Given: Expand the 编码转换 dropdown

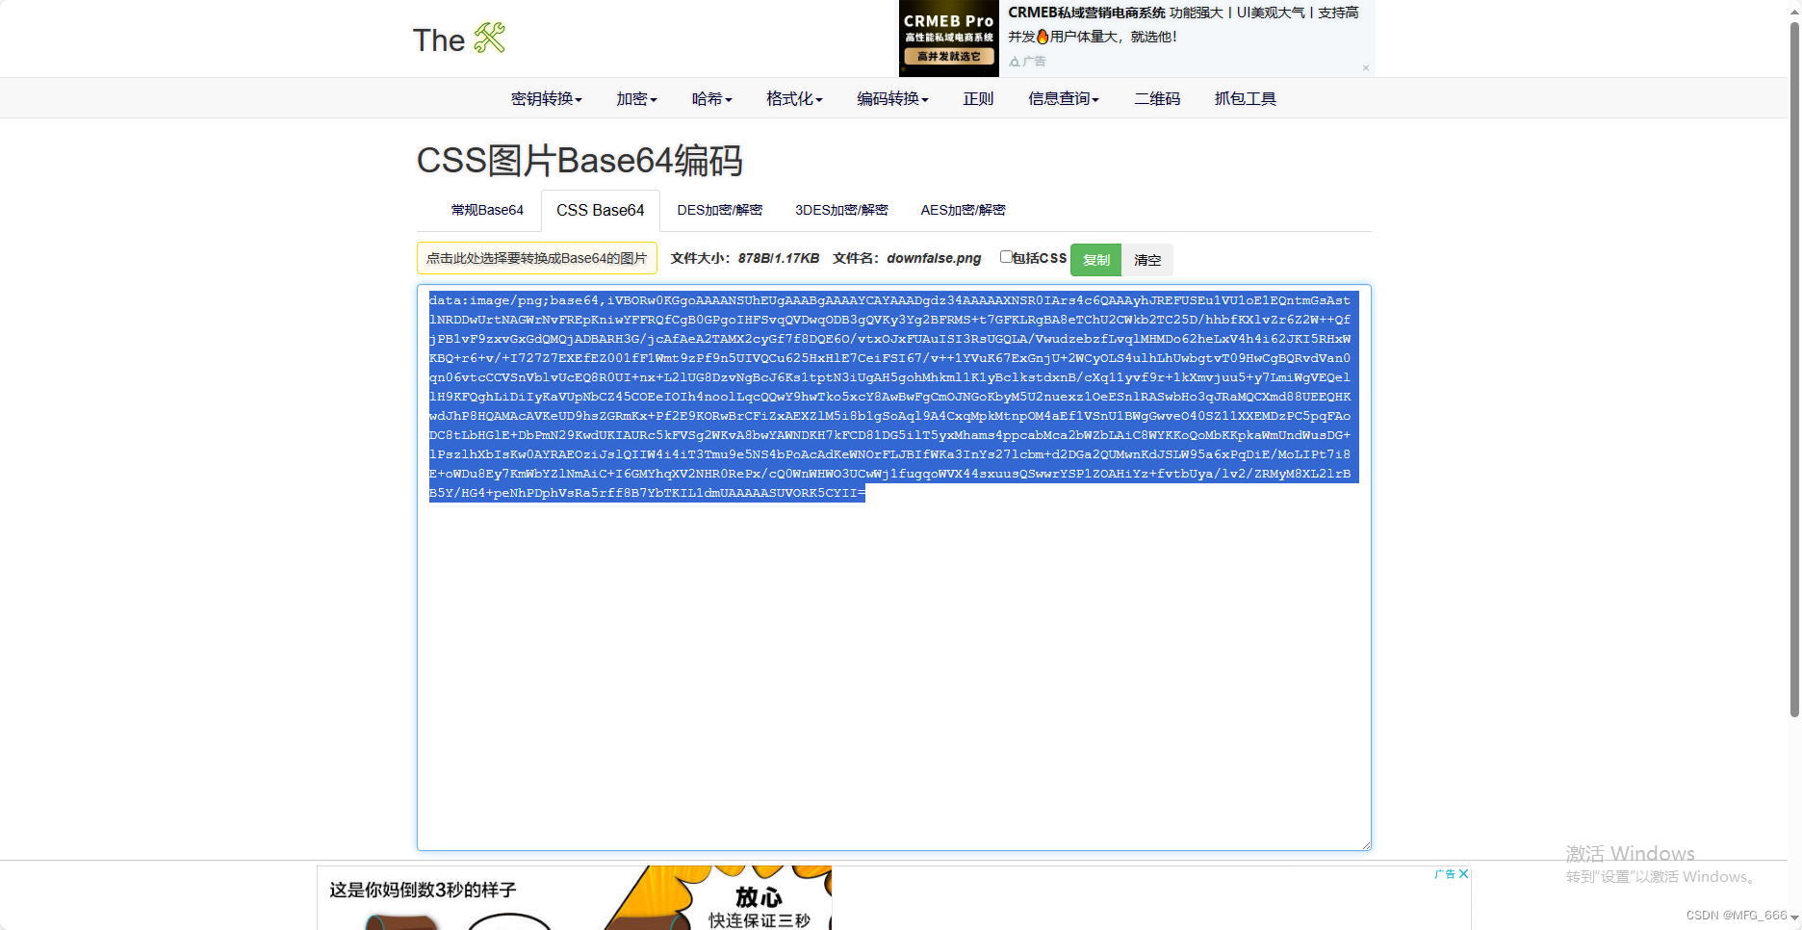Looking at the screenshot, I should coord(890,97).
